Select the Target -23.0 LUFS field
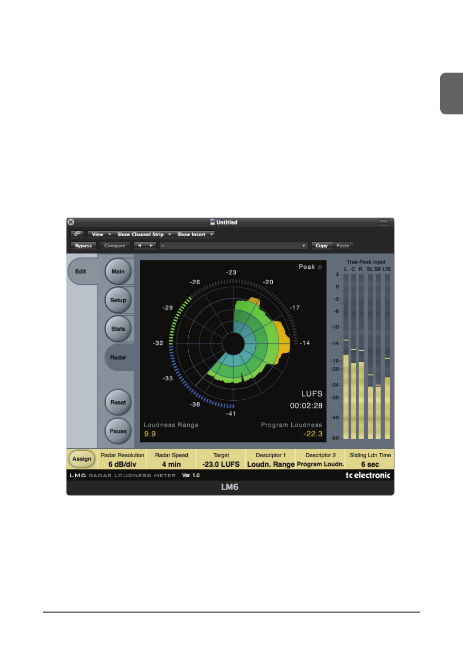463x649 pixels. (221, 460)
